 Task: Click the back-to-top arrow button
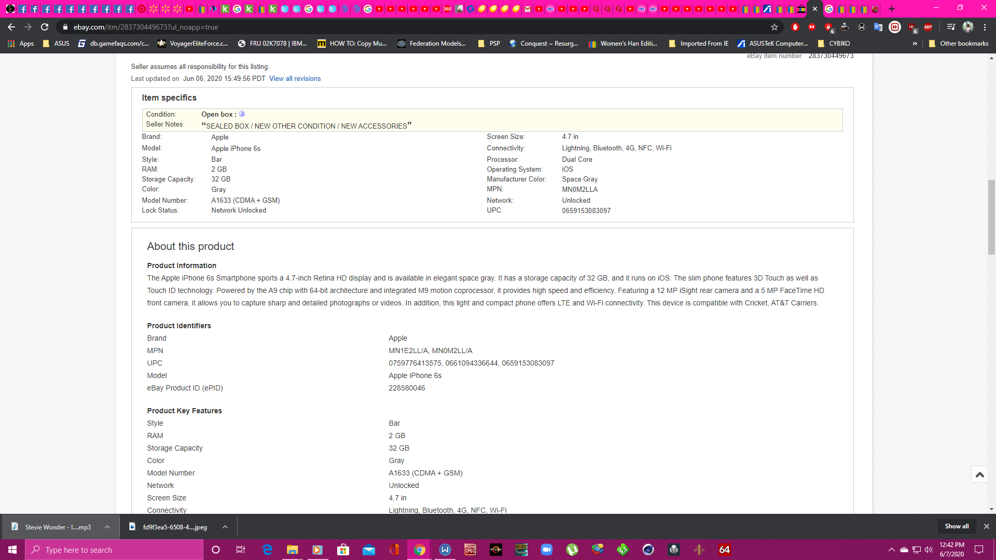[x=979, y=474]
